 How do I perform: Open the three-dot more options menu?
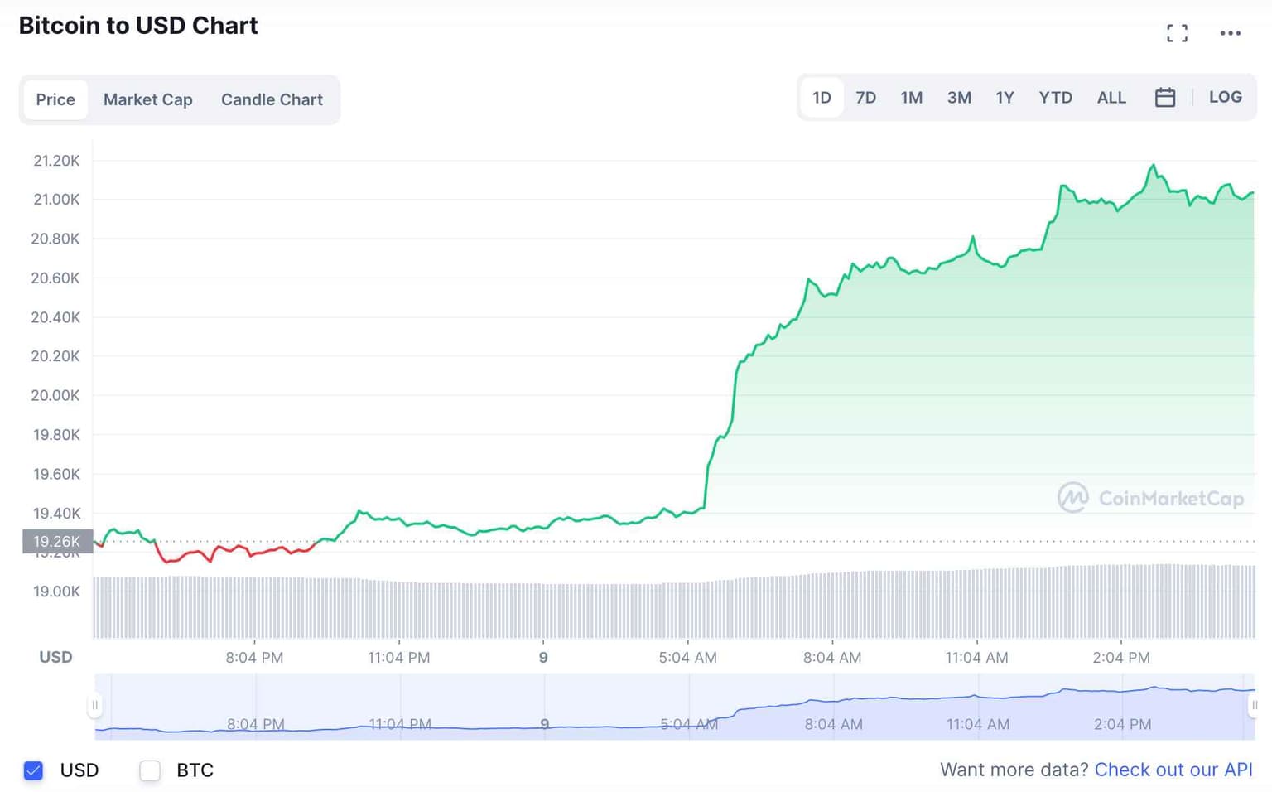[1230, 33]
